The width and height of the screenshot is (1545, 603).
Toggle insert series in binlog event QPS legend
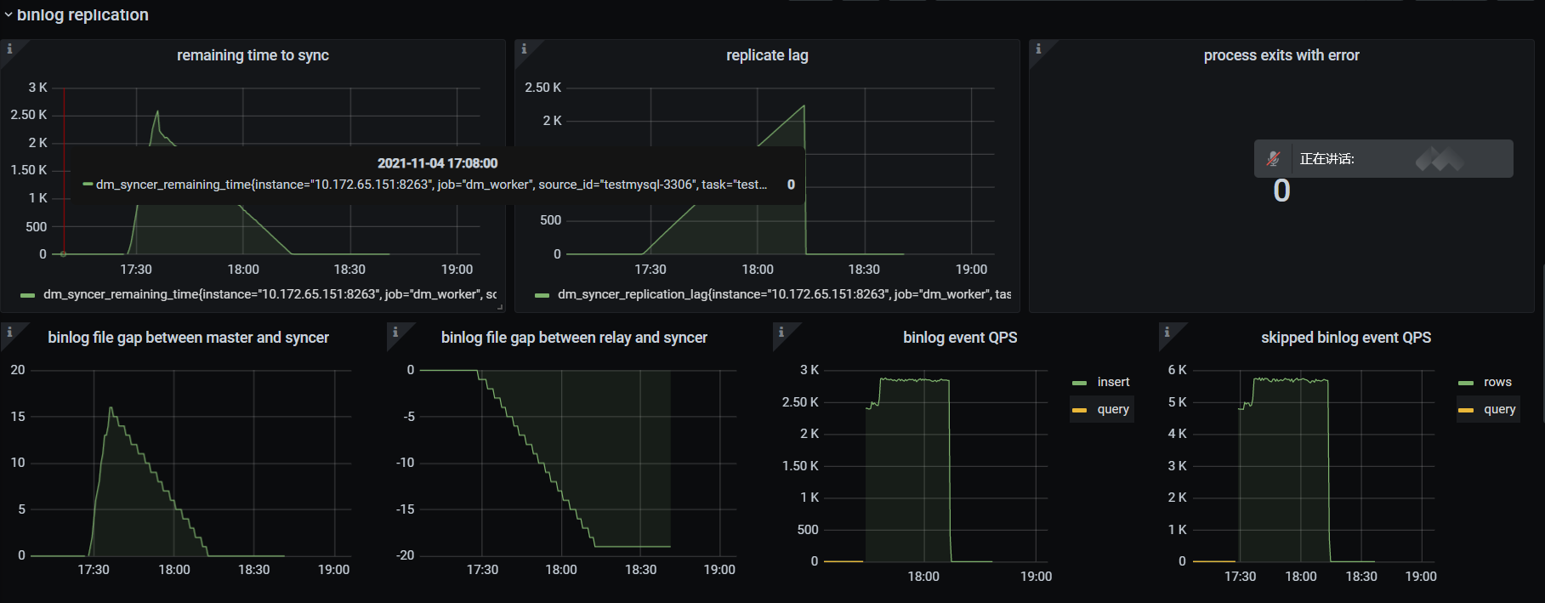click(1113, 383)
